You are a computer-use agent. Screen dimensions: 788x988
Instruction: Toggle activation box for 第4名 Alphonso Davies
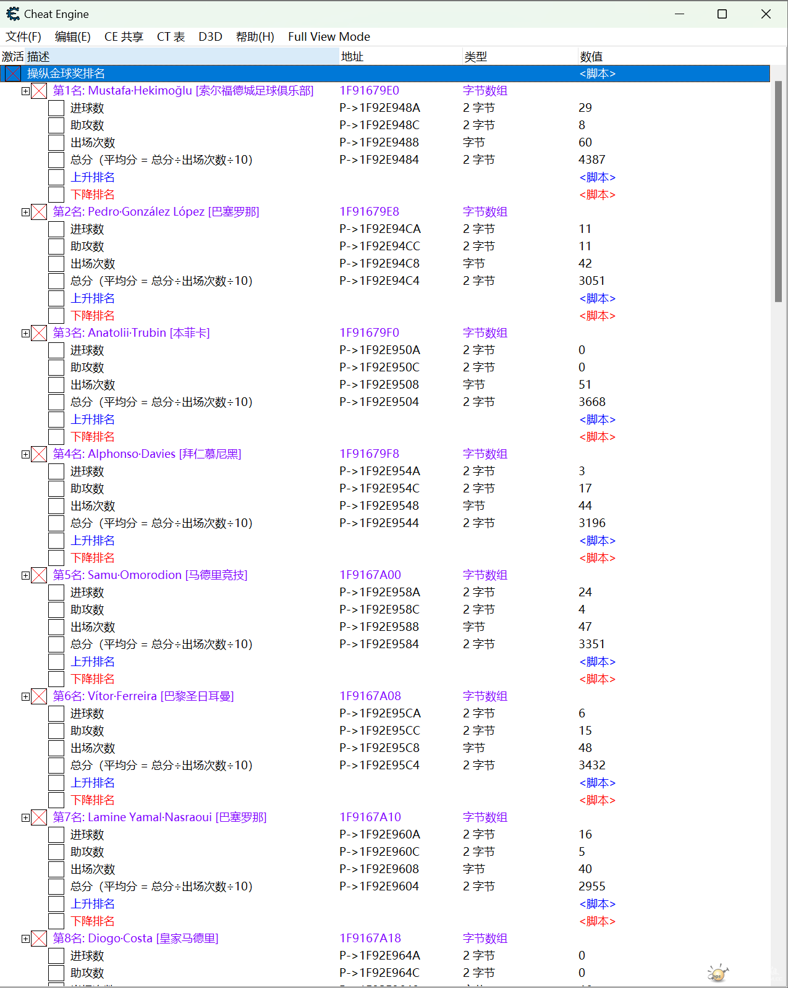(39, 454)
